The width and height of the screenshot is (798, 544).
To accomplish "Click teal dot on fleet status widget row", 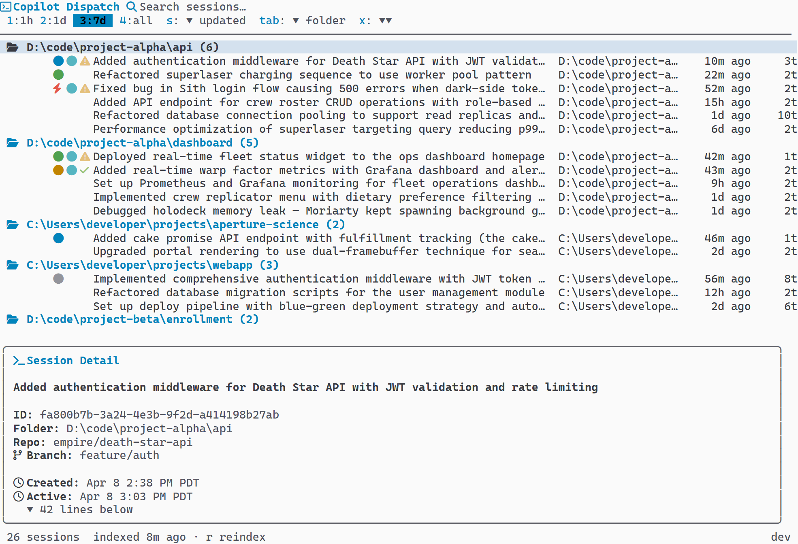I will pyautogui.click(x=72, y=157).
